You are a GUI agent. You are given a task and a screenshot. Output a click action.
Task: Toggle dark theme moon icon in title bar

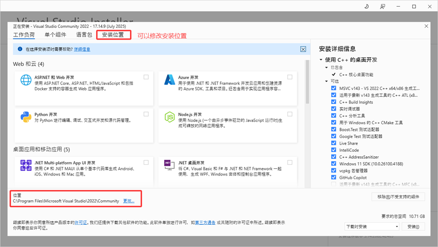[x=367, y=6]
